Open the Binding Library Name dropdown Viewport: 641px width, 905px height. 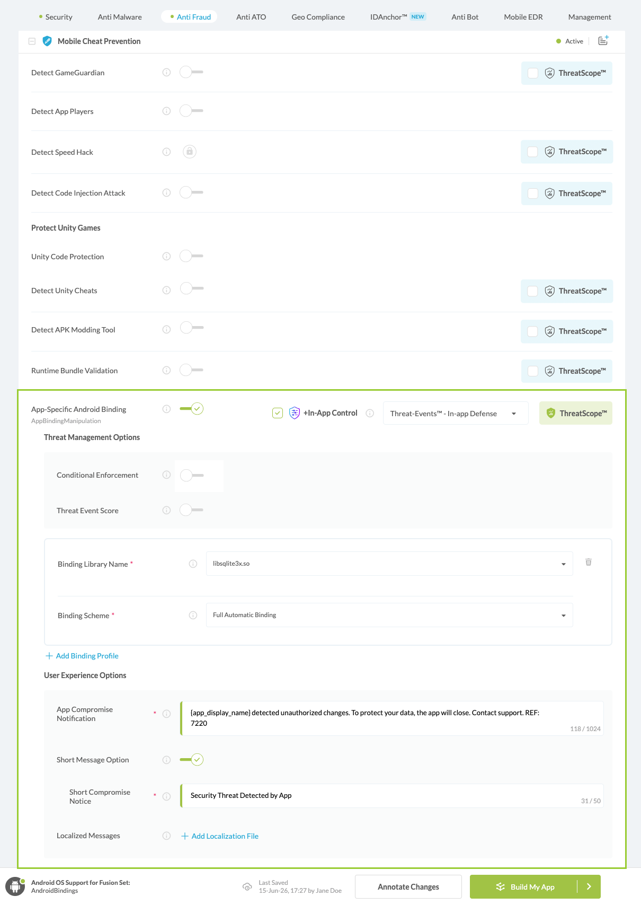coord(389,564)
